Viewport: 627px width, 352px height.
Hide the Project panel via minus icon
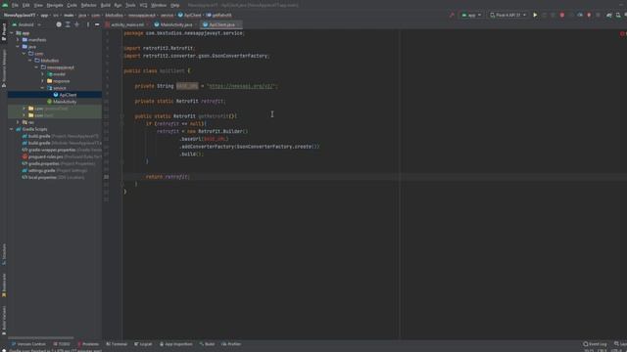[x=97, y=24]
